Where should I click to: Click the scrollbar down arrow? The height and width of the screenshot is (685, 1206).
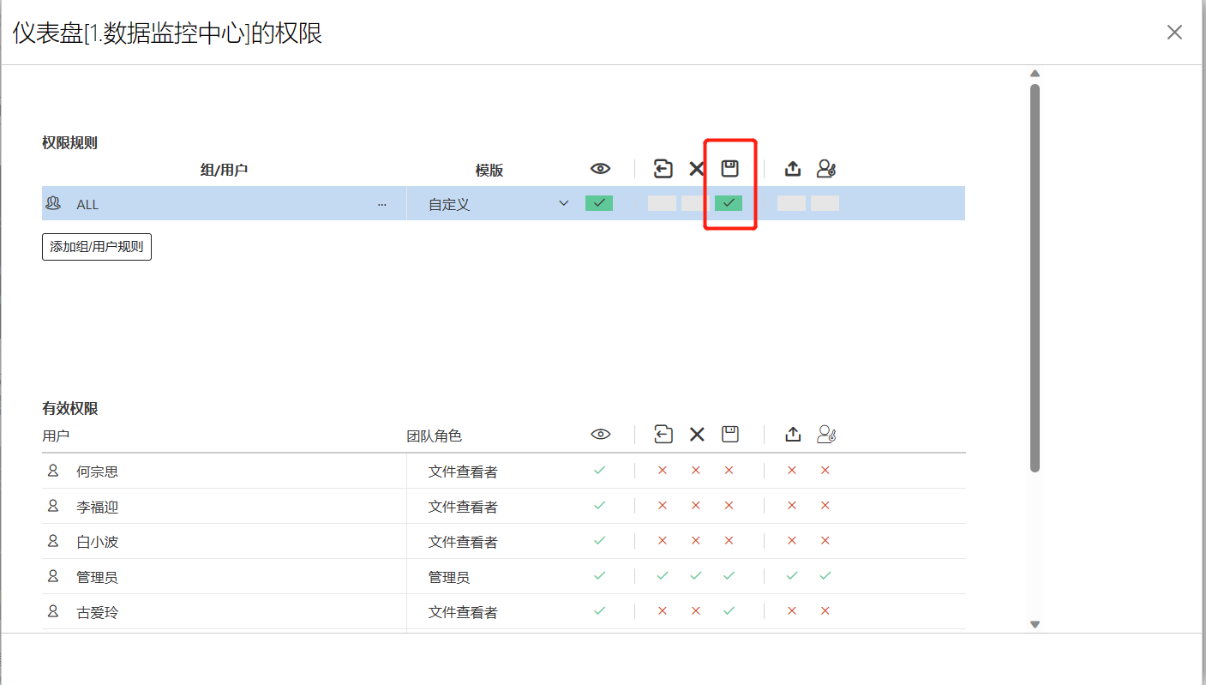(1035, 625)
